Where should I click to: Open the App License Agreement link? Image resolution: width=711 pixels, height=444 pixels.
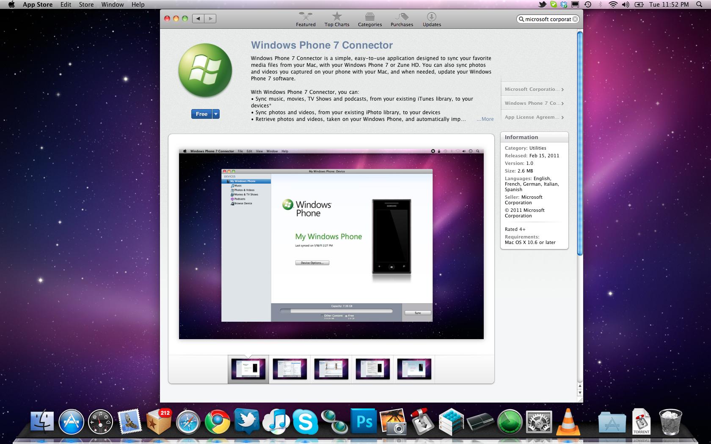tap(534, 117)
